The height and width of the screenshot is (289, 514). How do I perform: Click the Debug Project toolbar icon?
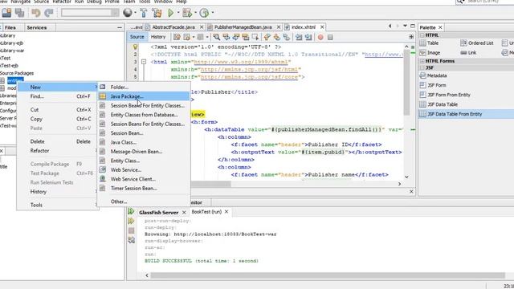[187, 13]
